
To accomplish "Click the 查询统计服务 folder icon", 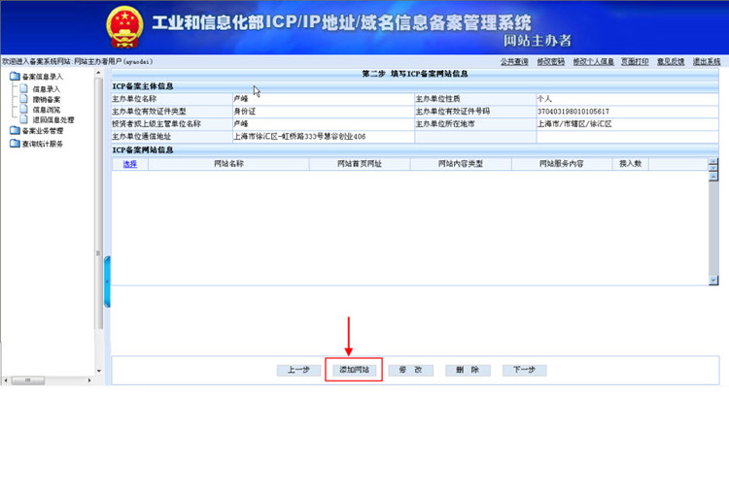I will [15, 144].
